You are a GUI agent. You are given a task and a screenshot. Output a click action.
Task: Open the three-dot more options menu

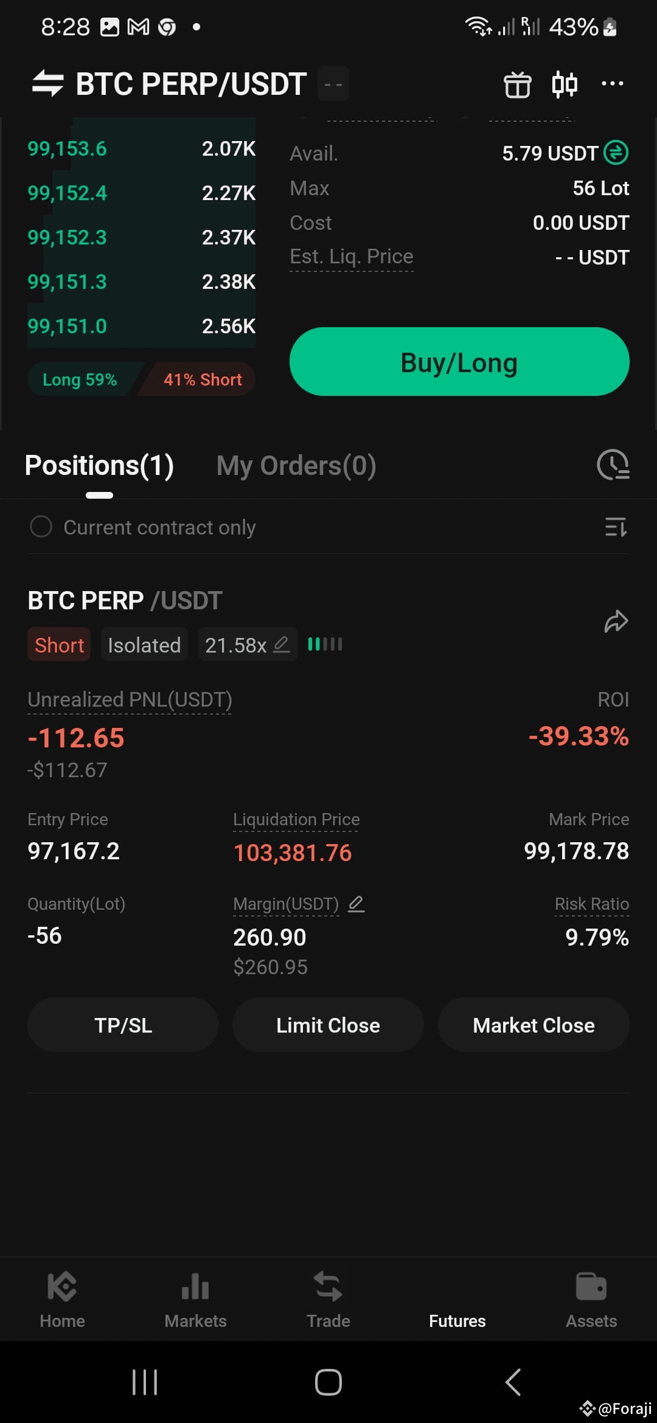pos(612,83)
